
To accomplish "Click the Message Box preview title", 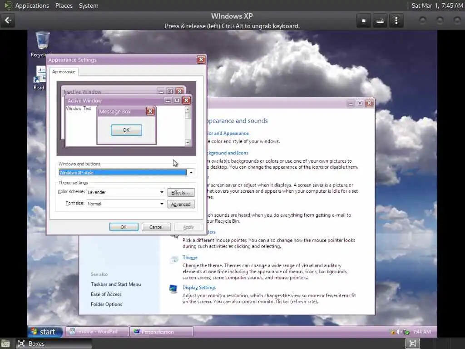I will [x=115, y=111].
